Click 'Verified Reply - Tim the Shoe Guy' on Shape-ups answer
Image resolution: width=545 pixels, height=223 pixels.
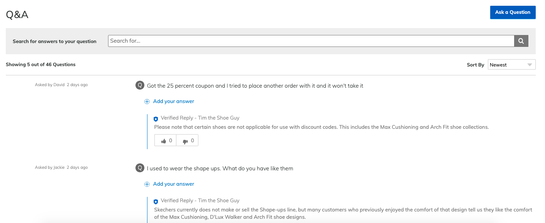click(200, 201)
